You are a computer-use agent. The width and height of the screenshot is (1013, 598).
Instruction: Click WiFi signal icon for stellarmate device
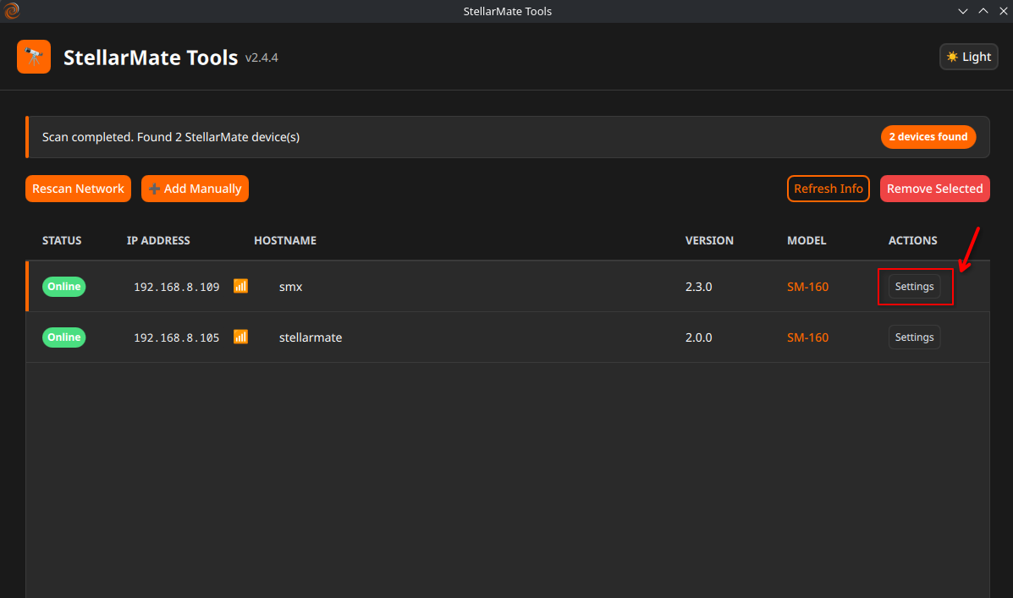pyautogui.click(x=240, y=337)
